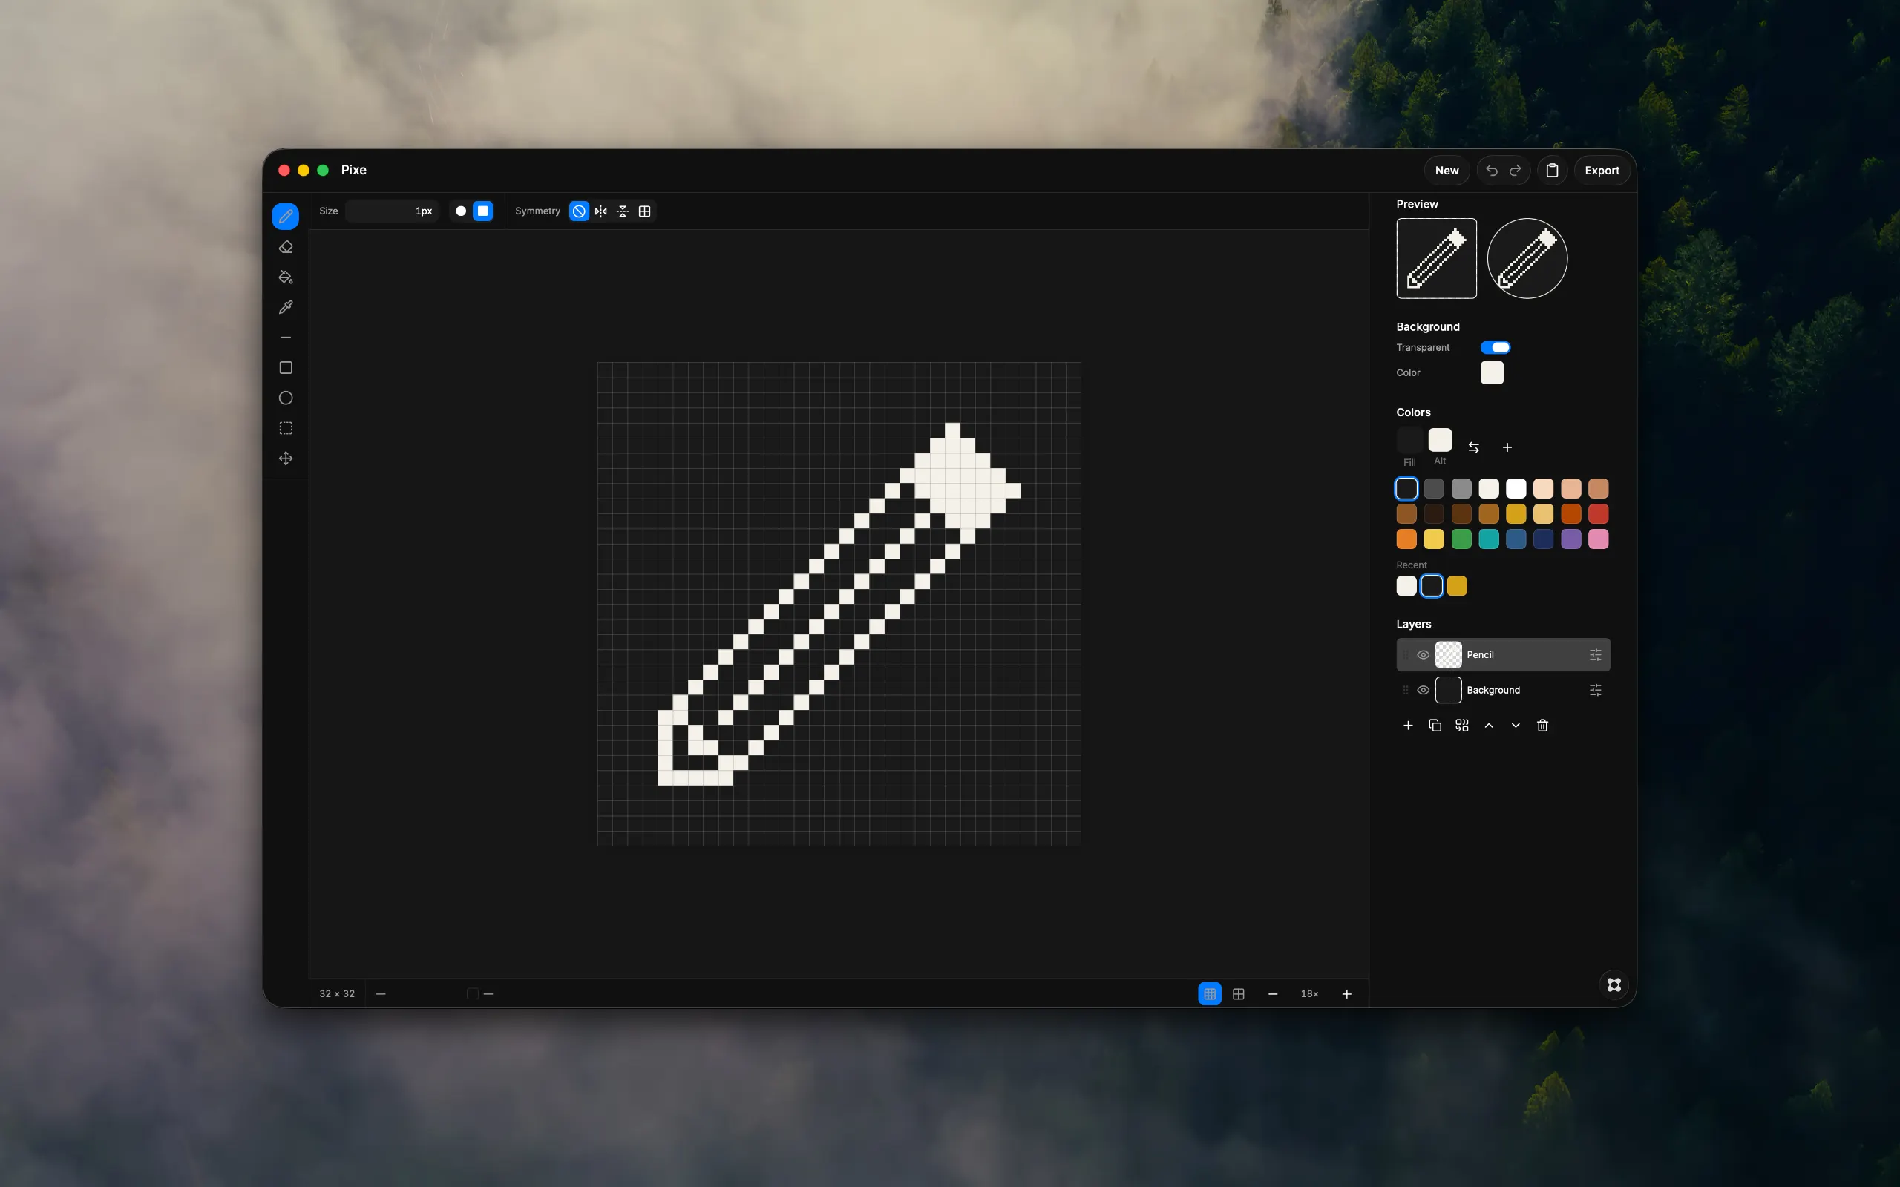Select the Line tool
1900x1187 pixels.
click(x=285, y=338)
